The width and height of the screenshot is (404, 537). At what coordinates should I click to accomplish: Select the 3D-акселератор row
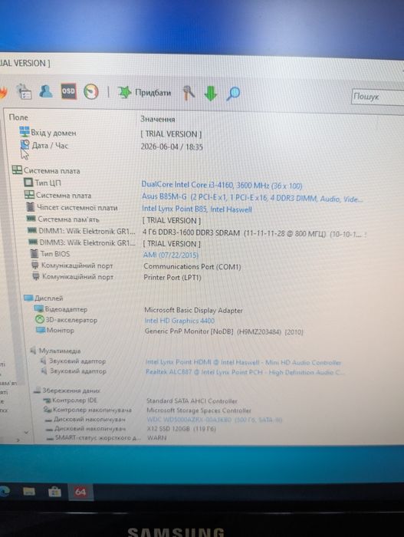[x=67, y=320]
